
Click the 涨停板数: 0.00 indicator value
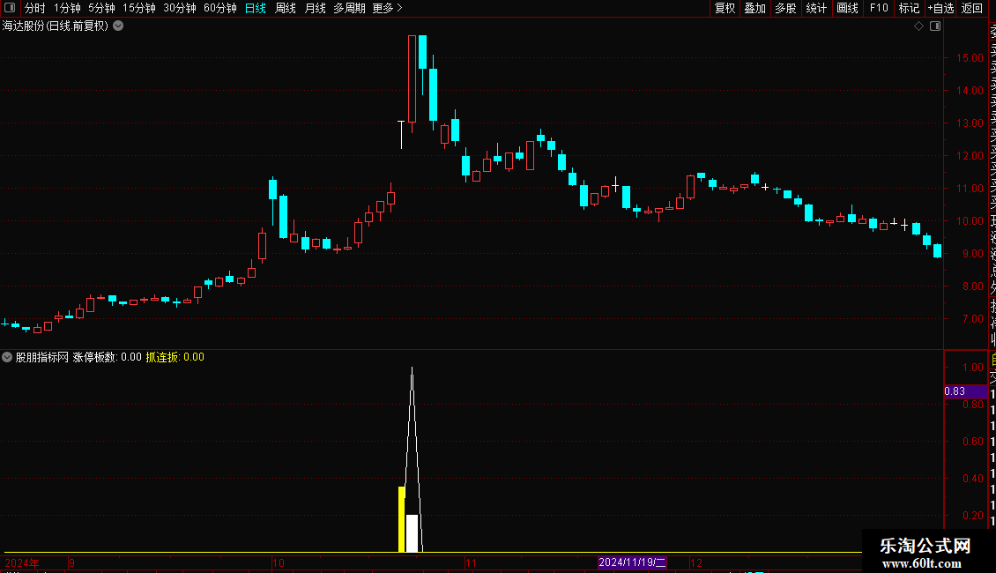(107, 357)
